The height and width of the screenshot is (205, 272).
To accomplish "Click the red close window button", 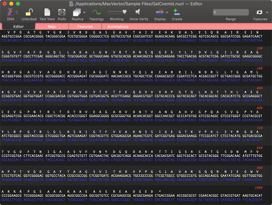I will tap(5, 4).
